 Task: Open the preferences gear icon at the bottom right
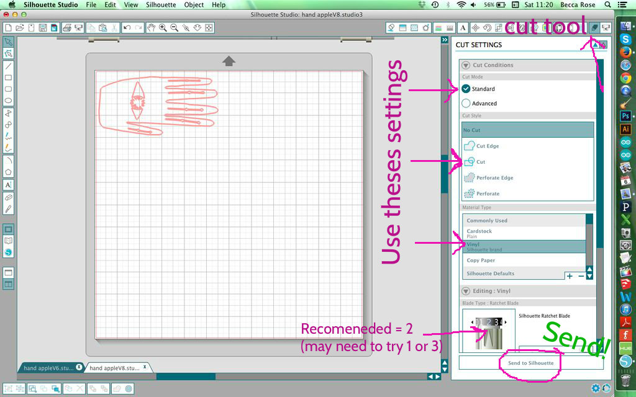[x=596, y=388]
